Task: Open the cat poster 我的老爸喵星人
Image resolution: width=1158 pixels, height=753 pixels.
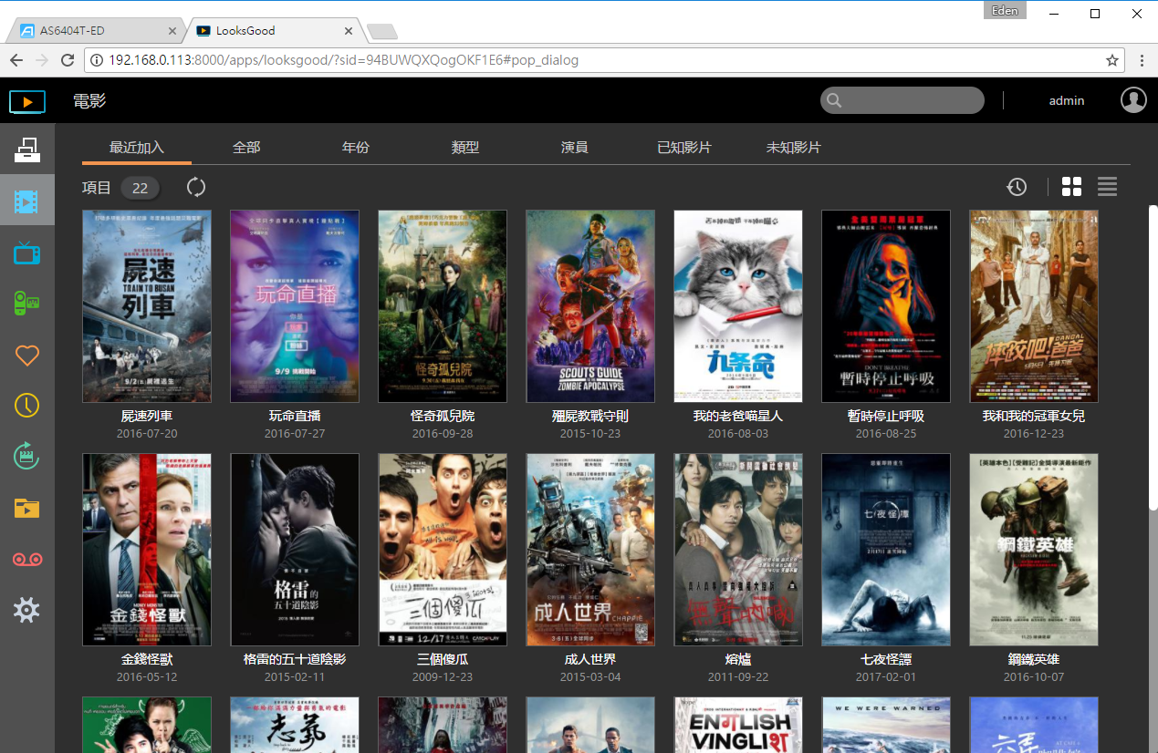Action: pyautogui.click(x=738, y=306)
